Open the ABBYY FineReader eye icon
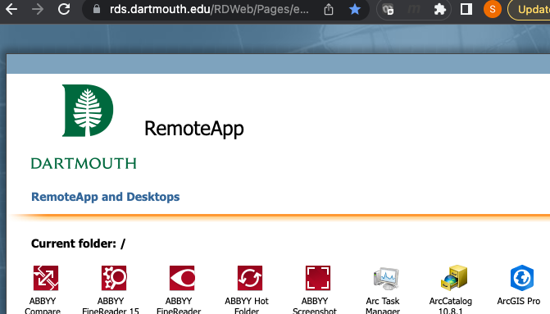 [x=182, y=278]
